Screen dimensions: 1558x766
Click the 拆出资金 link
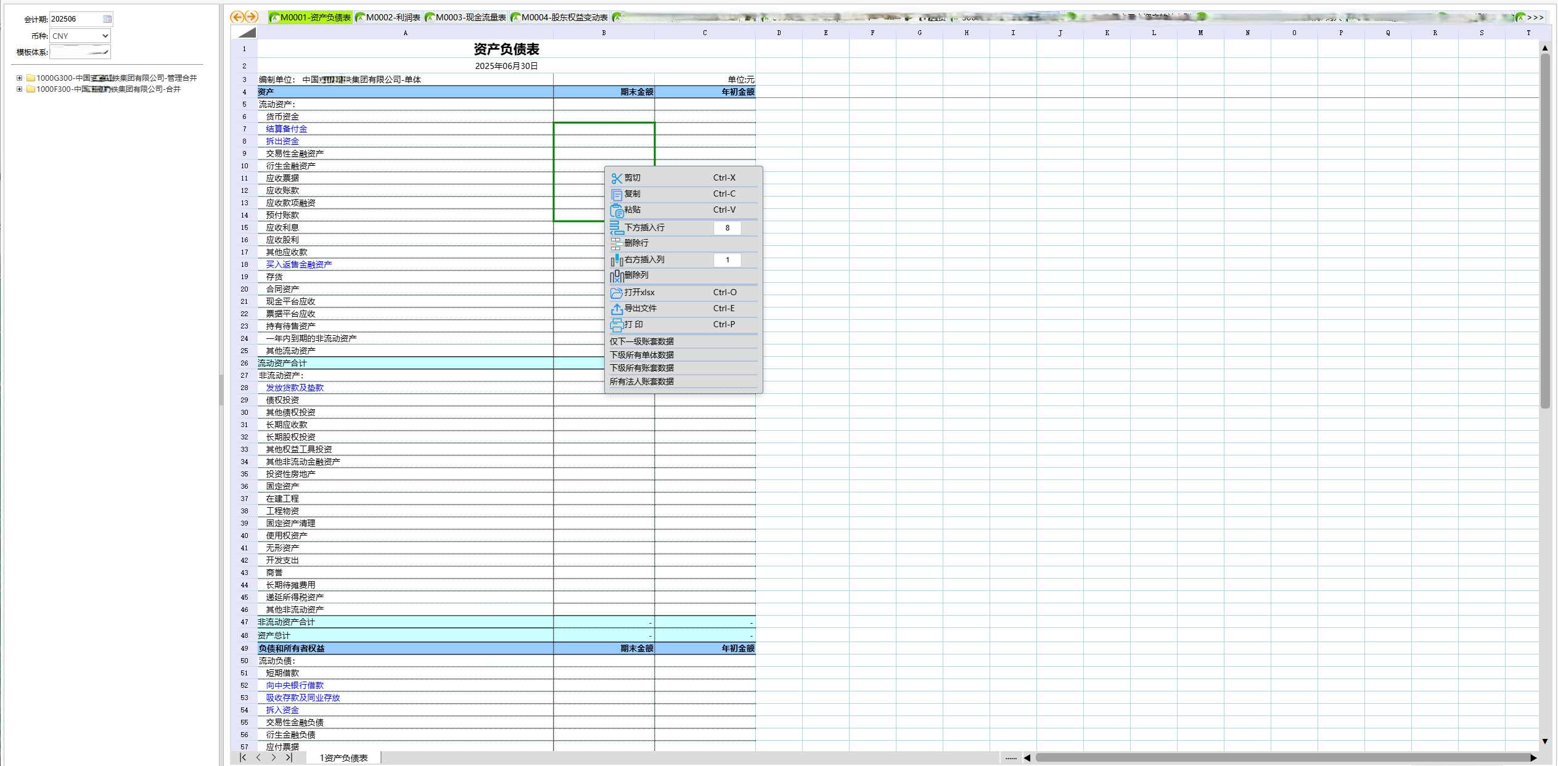(x=282, y=141)
